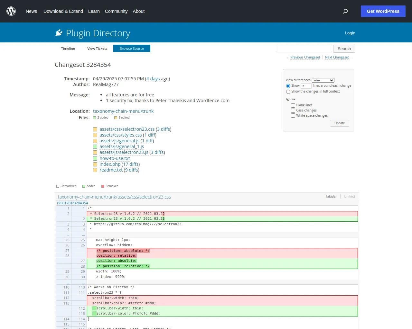Click the context lines number field

point(306,86)
